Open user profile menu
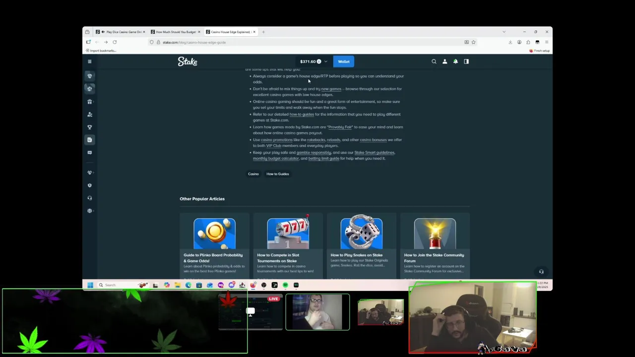Screen dimensions: 635x357 click(x=444, y=61)
